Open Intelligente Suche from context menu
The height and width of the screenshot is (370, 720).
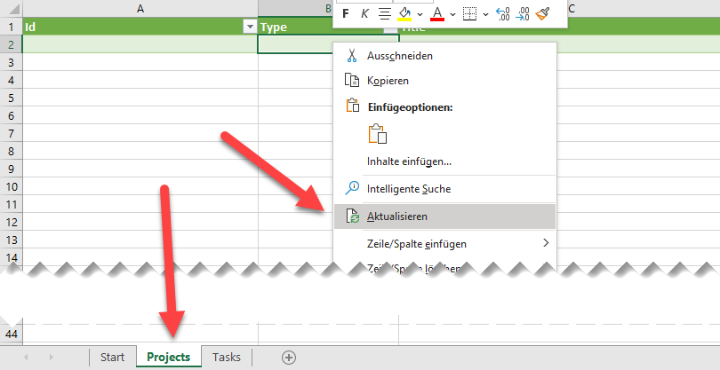pos(408,188)
